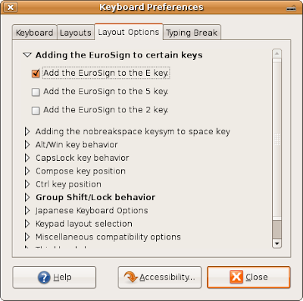The width and height of the screenshot is (303, 301).
Task: Open the Accessibility settings button
Action: (x=160, y=277)
